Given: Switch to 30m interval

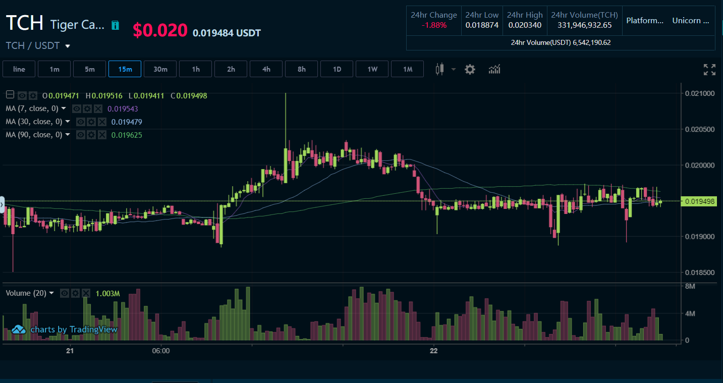Looking at the screenshot, I should coord(160,69).
